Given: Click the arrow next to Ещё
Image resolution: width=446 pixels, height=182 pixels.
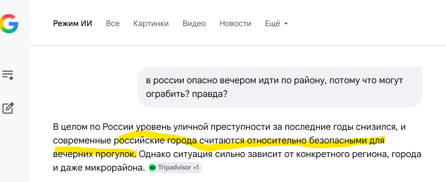Looking at the screenshot, I should point(286,24).
